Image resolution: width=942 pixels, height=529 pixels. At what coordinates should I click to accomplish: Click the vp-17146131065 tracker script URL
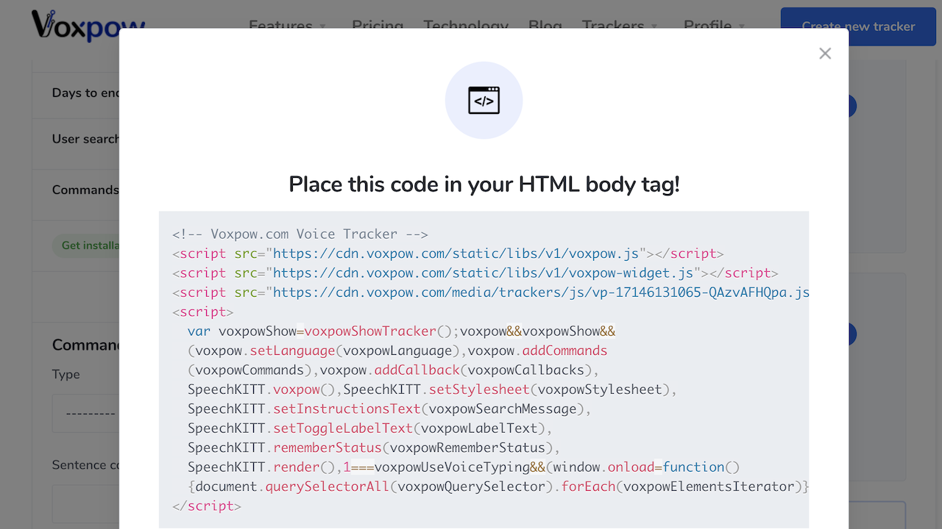(x=541, y=292)
